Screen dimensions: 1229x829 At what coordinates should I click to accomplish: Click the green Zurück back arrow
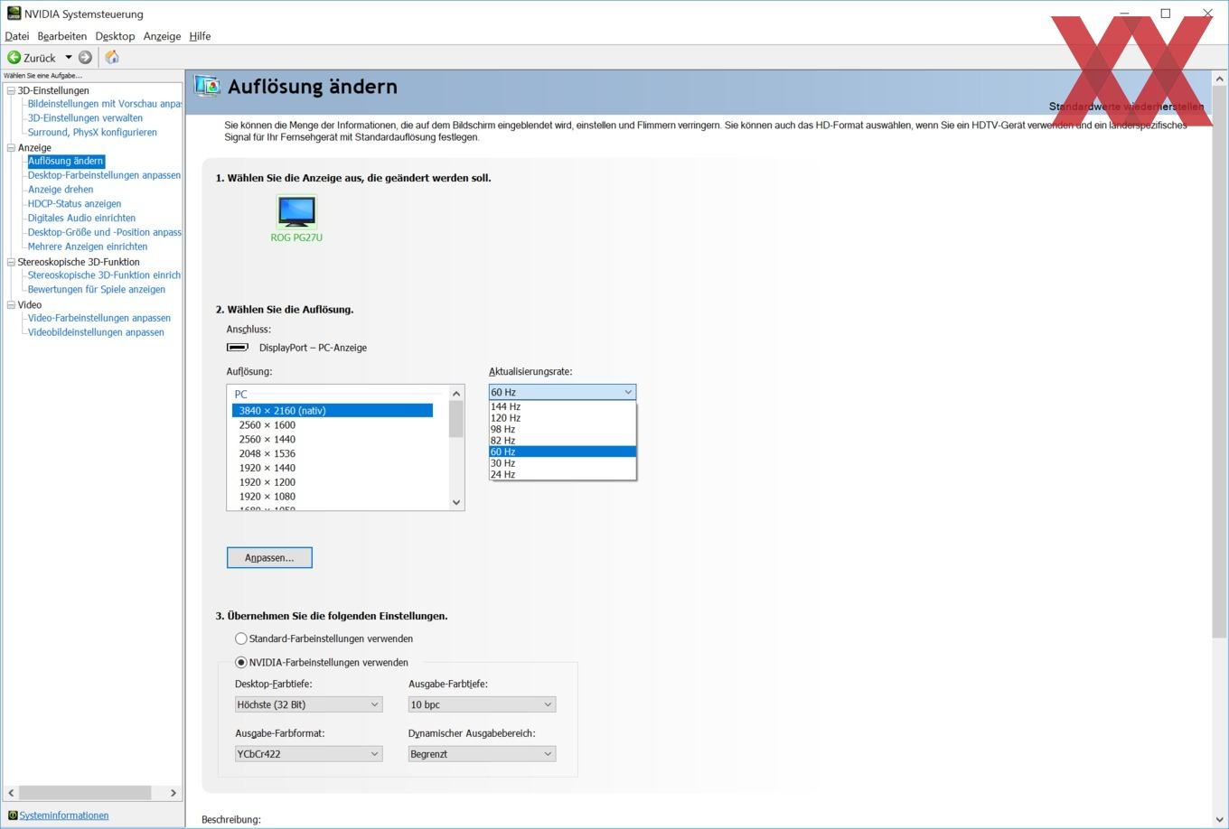[14, 57]
